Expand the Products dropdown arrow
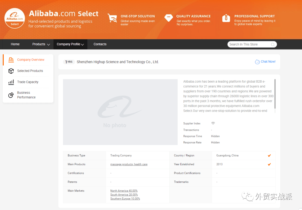The image size is (302, 210). pyautogui.click(x=49, y=45)
